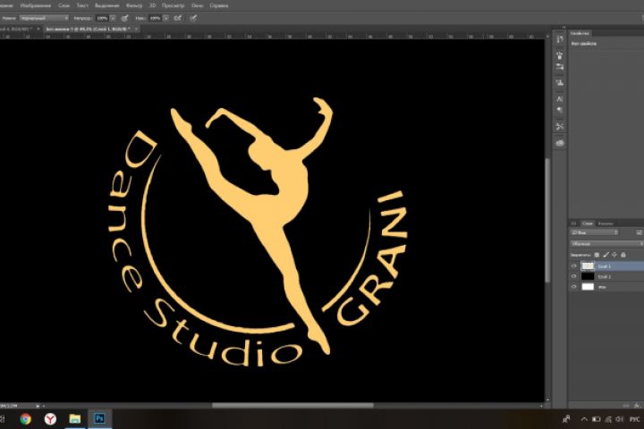Close the first partially visible document tab
Viewport: 644px width, 429px height.
[x=38, y=29]
